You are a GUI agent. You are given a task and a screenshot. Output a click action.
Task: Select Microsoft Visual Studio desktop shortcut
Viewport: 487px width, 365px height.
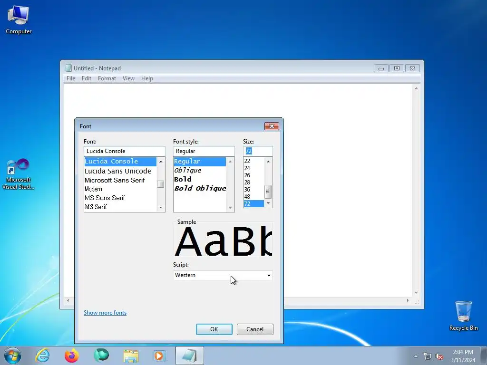point(19,174)
